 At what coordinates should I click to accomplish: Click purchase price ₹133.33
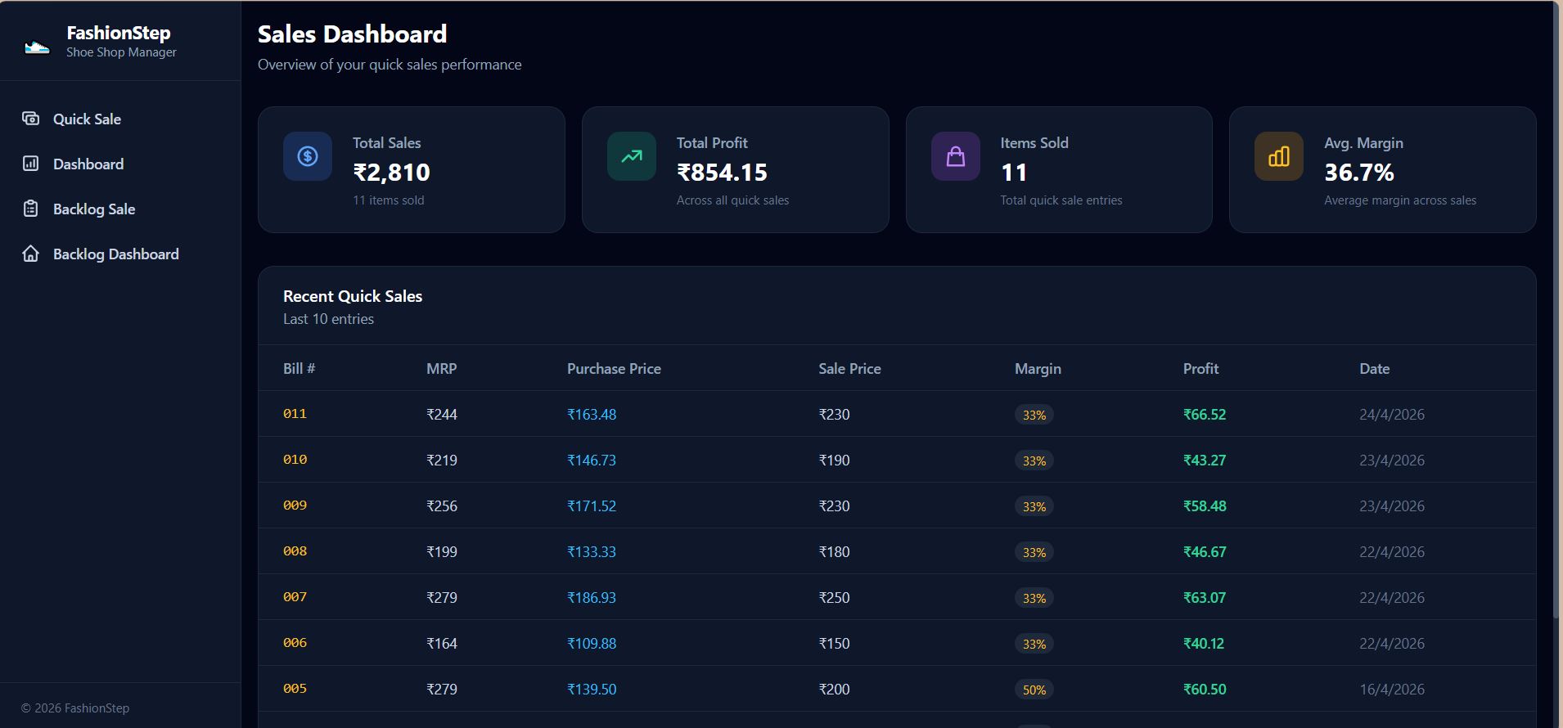pyautogui.click(x=592, y=551)
